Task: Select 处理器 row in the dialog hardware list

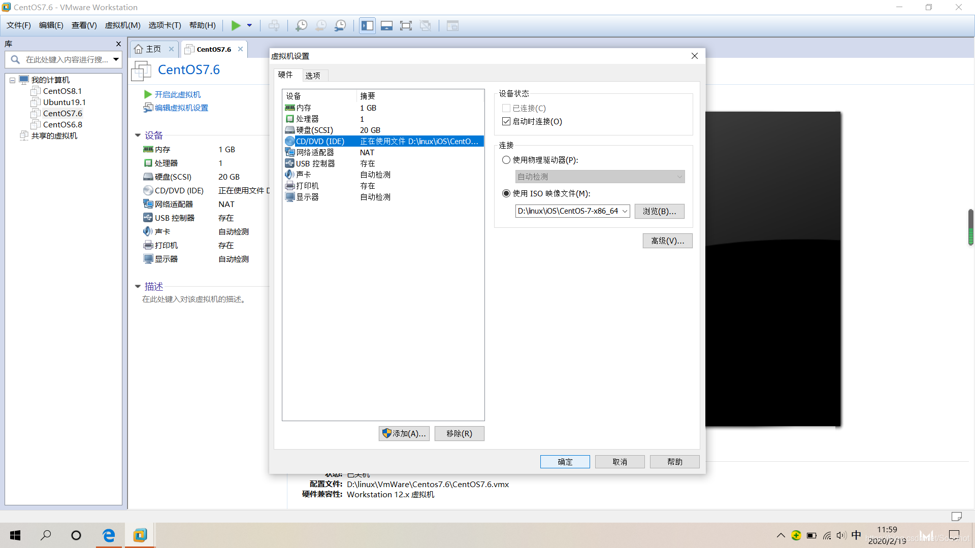Action: [383, 119]
